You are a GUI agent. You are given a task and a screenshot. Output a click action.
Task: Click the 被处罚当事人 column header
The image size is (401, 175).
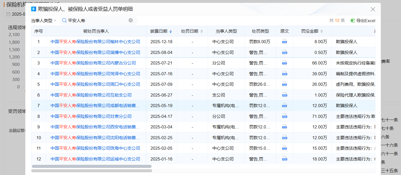point(96,31)
